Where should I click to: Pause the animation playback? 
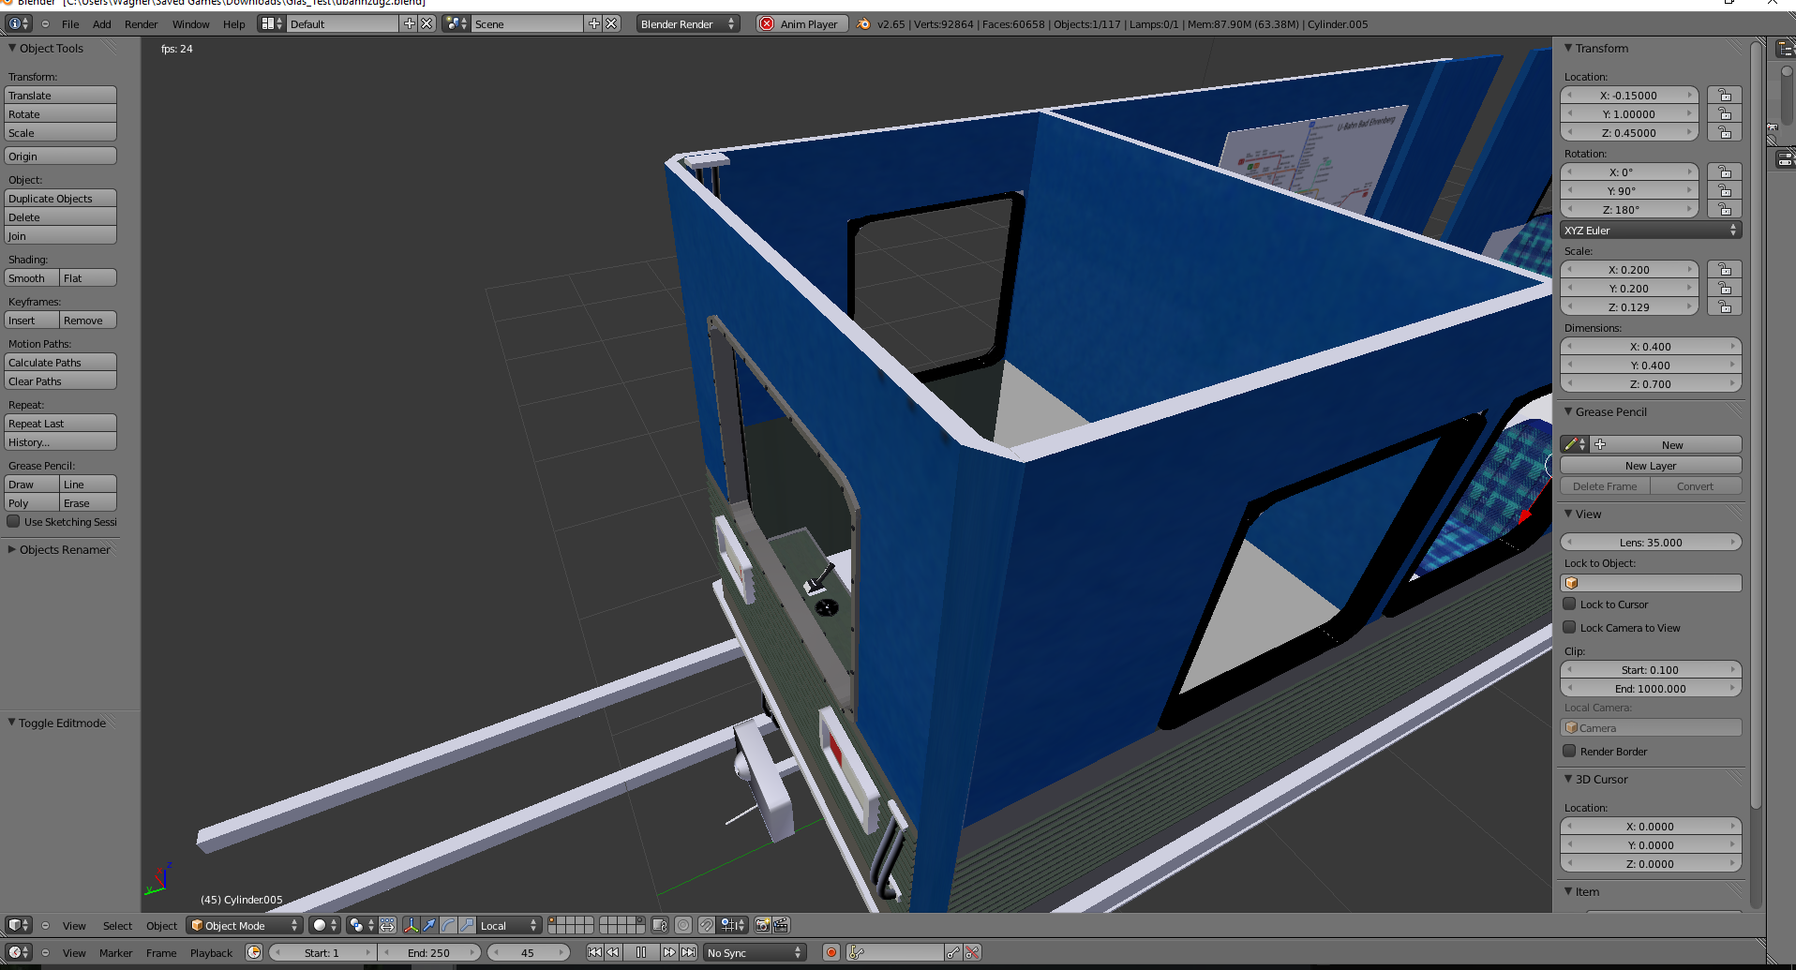point(641,952)
